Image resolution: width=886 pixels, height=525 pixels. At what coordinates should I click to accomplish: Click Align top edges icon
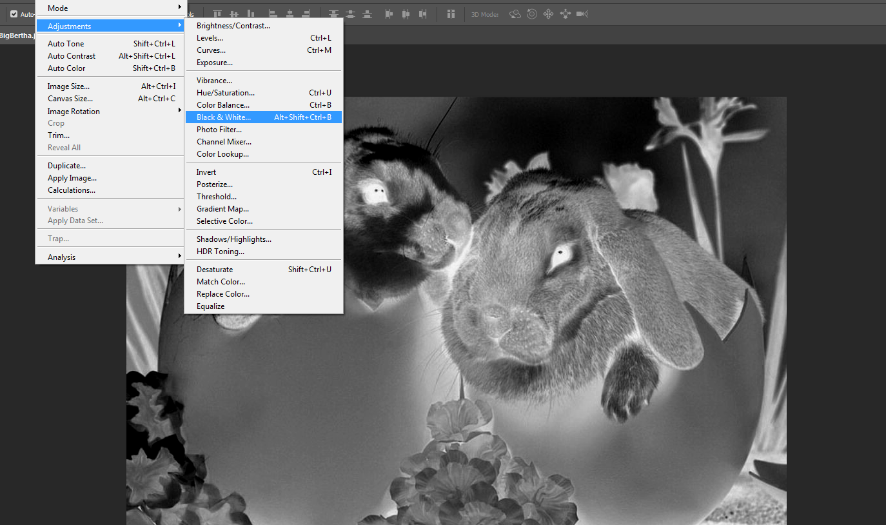click(x=217, y=14)
